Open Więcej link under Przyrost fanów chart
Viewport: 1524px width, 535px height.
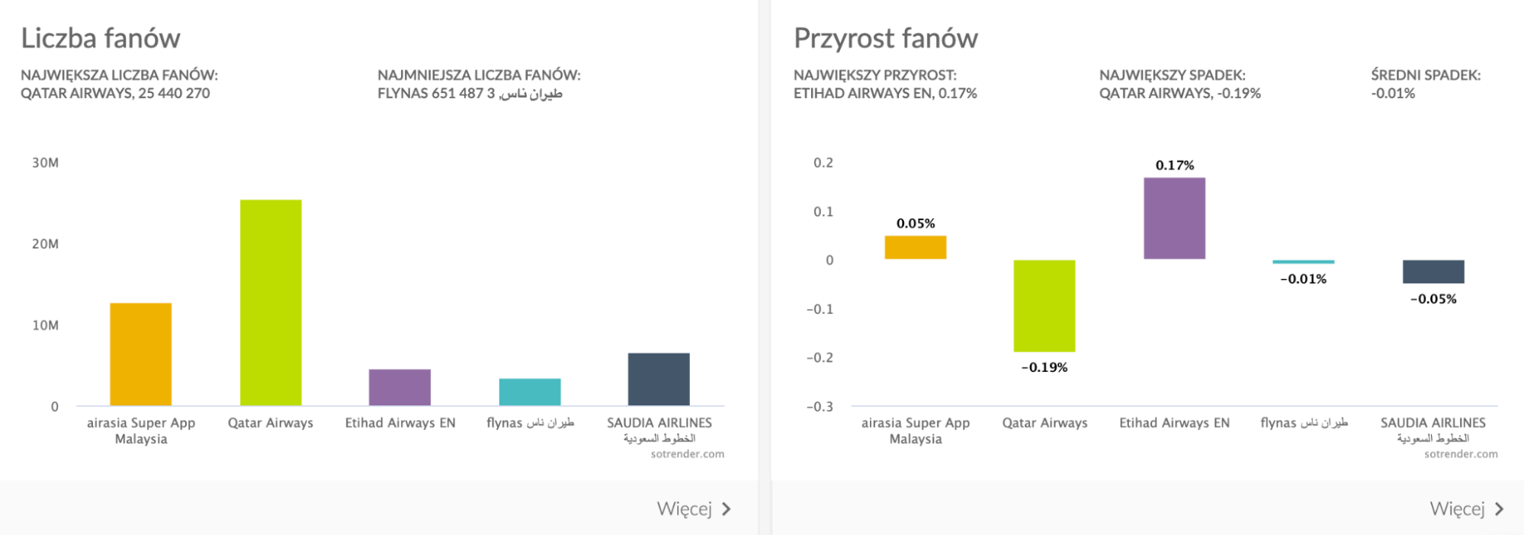pos(1457,509)
